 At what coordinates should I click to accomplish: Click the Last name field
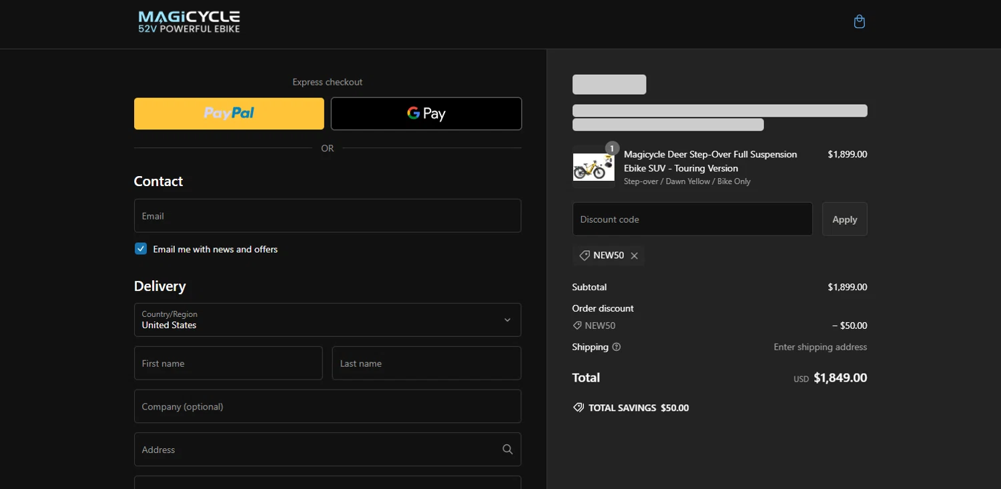click(426, 364)
